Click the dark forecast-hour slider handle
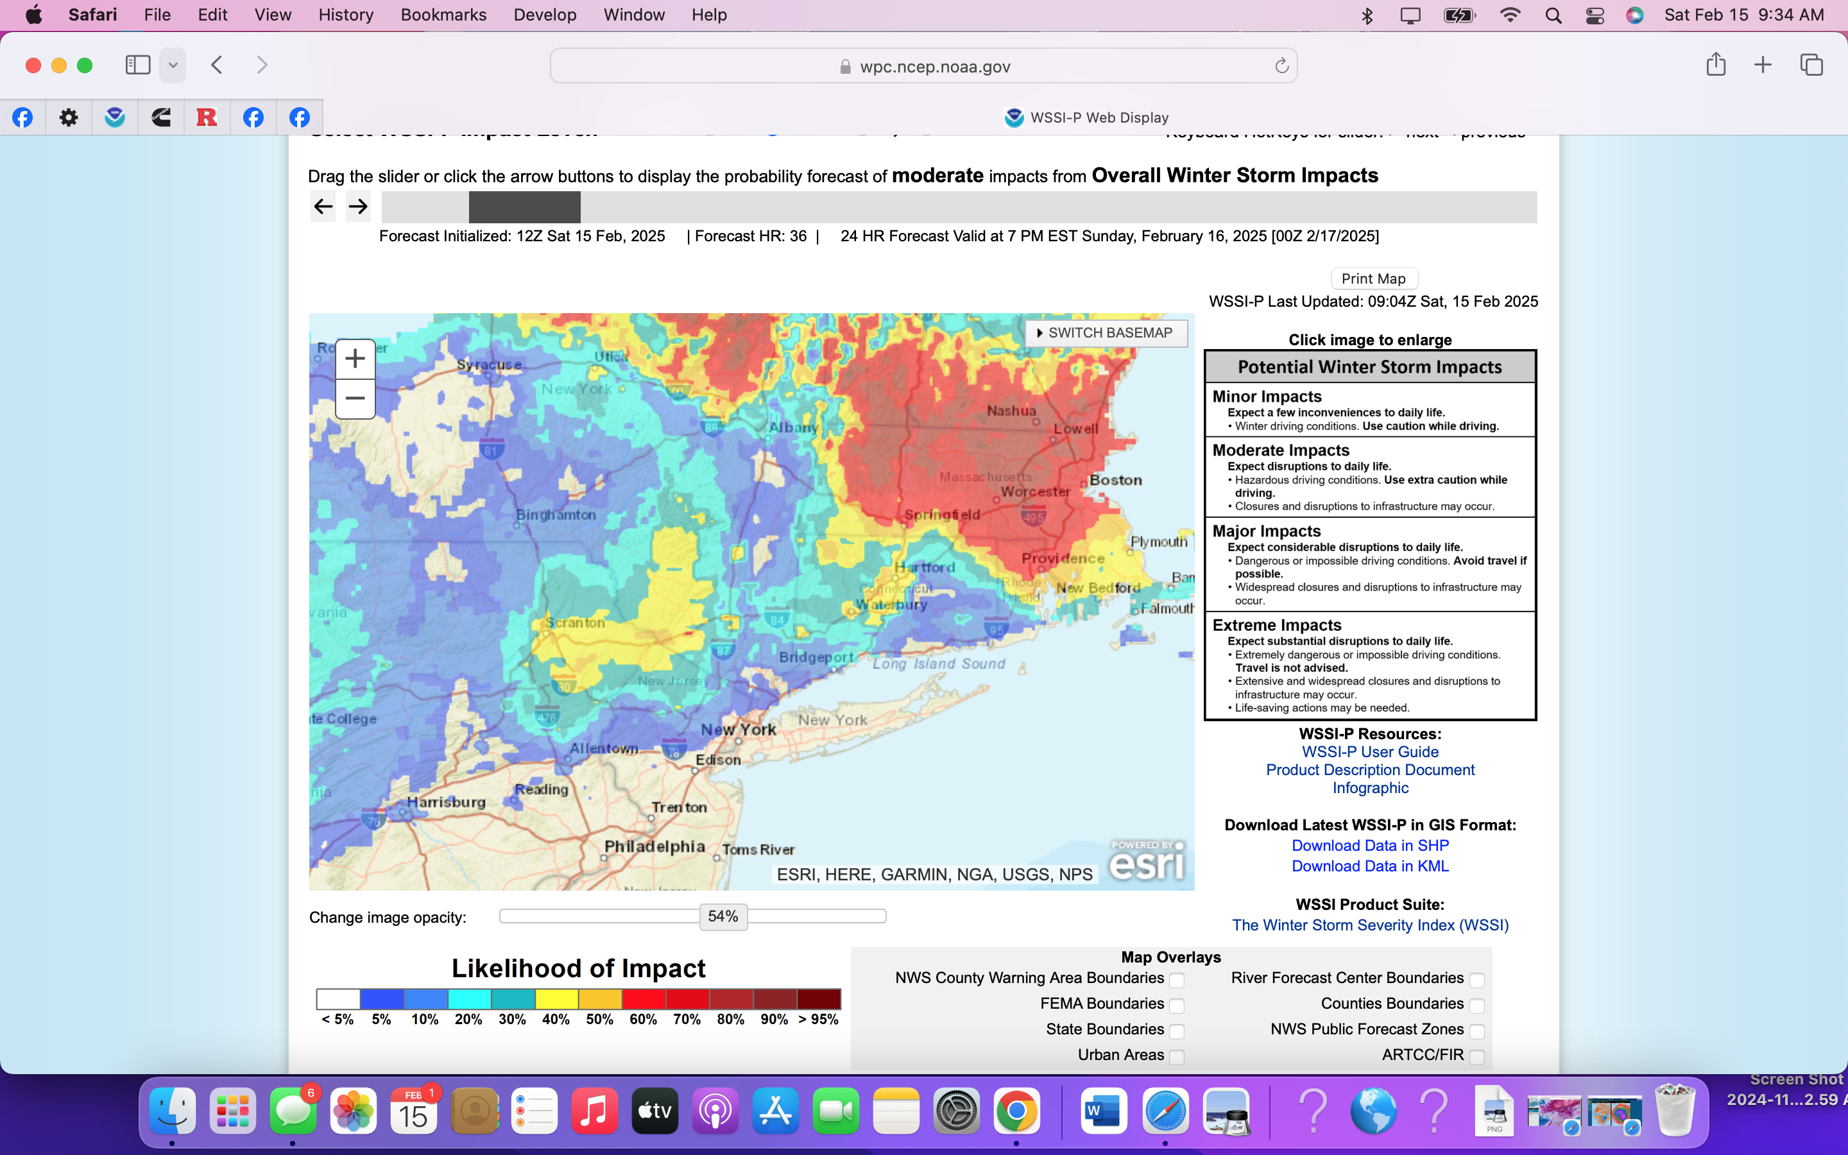This screenshot has width=1848, height=1155. point(525,207)
